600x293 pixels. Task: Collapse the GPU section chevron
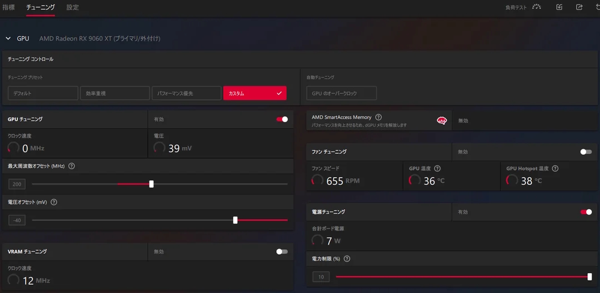point(8,39)
